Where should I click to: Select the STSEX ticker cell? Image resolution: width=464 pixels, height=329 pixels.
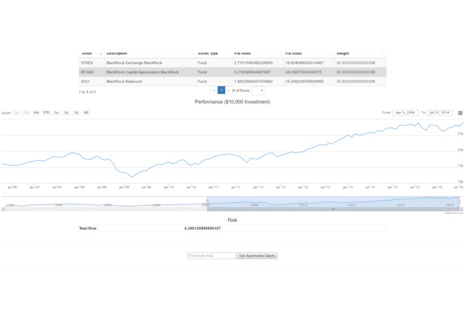(x=91, y=63)
